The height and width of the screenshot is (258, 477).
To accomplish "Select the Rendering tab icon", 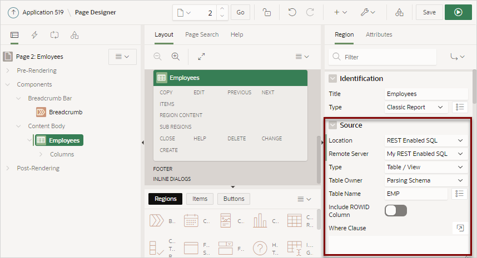I will pyautogui.click(x=14, y=35).
